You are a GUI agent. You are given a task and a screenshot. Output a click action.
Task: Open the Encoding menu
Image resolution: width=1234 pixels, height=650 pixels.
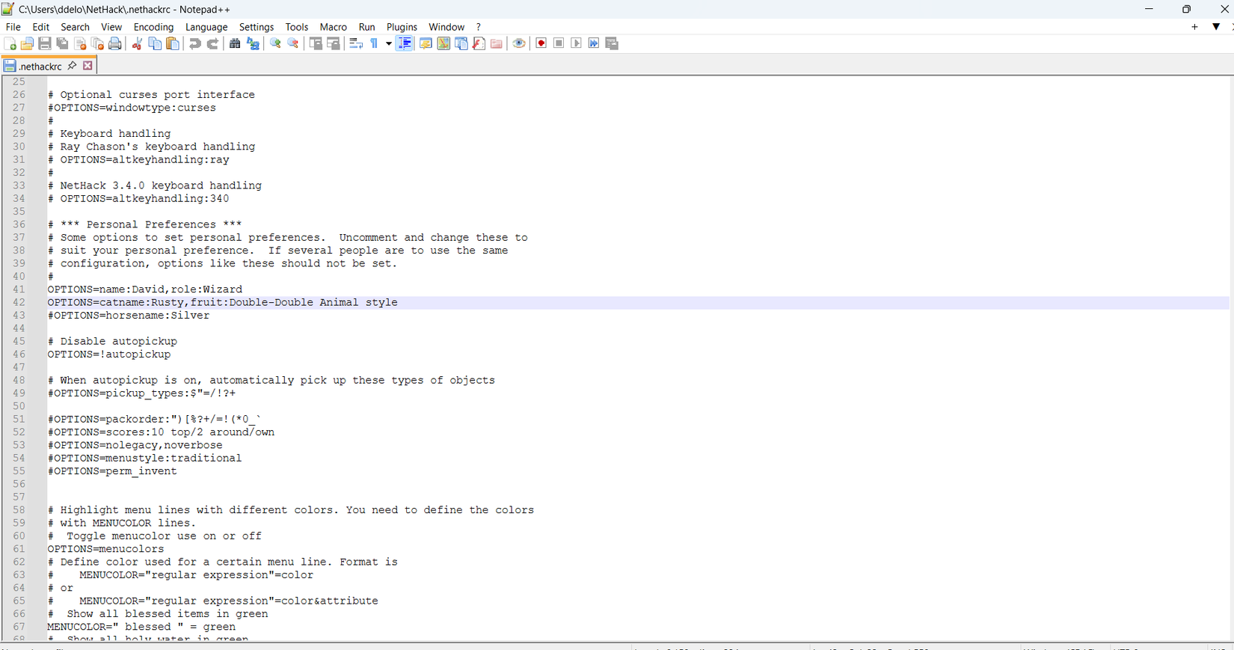coord(153,27)
